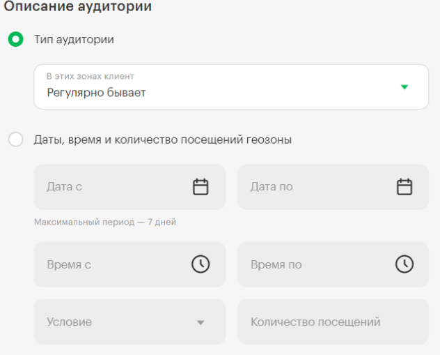Click the green dropdown arrow

click(x=404, y=87)
